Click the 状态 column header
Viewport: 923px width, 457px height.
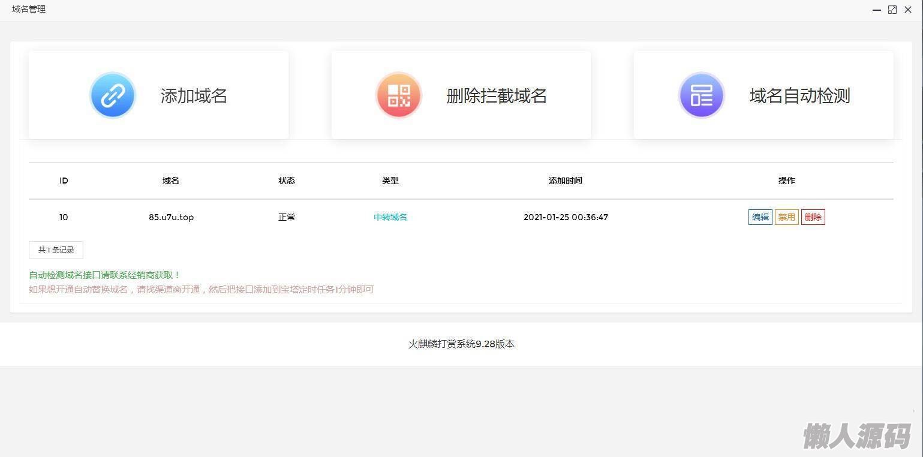coord(287,181)
